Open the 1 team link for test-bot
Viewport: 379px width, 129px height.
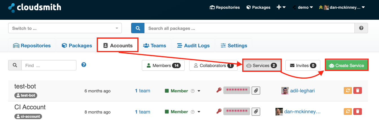click(143, 91)
